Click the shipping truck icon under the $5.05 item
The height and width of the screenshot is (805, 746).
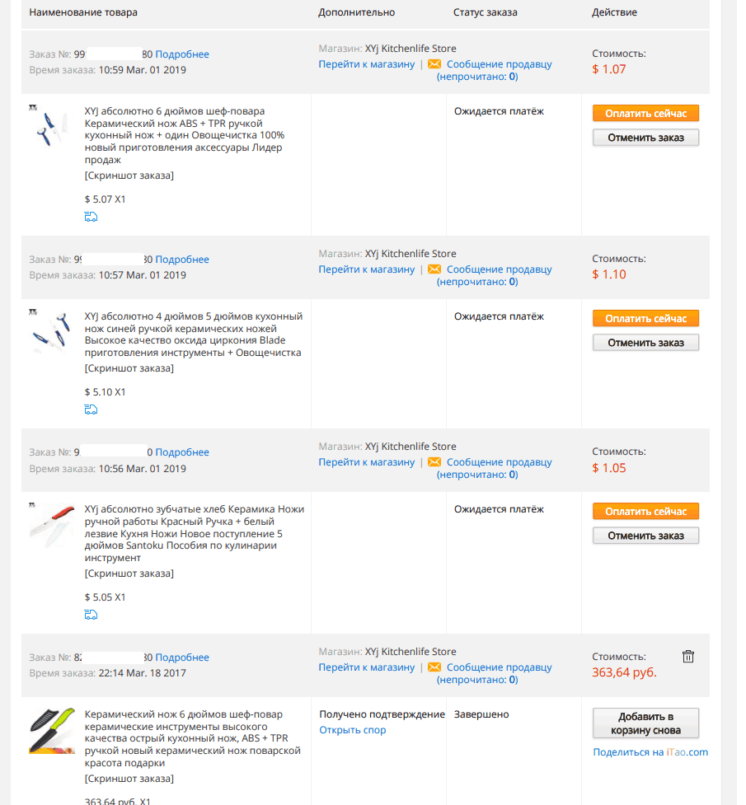coord(91,615)
